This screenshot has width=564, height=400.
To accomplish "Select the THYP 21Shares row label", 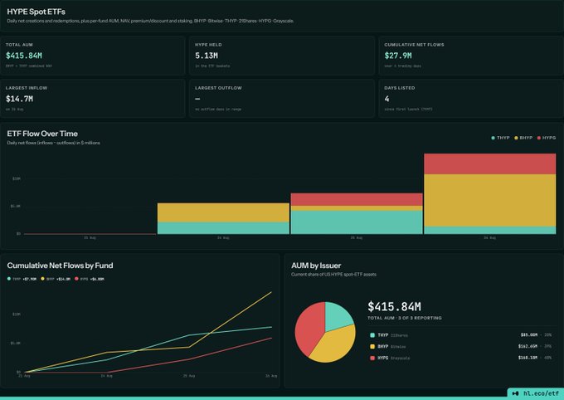I will tap(393, 335).
